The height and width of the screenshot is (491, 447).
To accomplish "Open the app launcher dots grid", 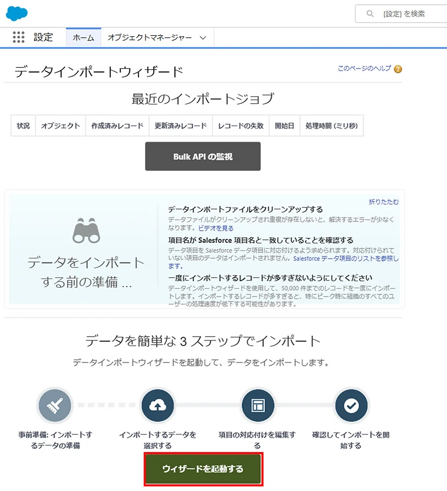I will coord(19,37).
